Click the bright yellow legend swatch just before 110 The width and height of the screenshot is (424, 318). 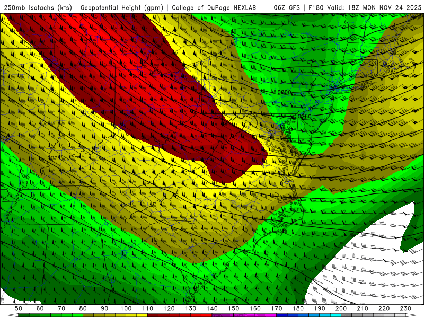(142, 315)
